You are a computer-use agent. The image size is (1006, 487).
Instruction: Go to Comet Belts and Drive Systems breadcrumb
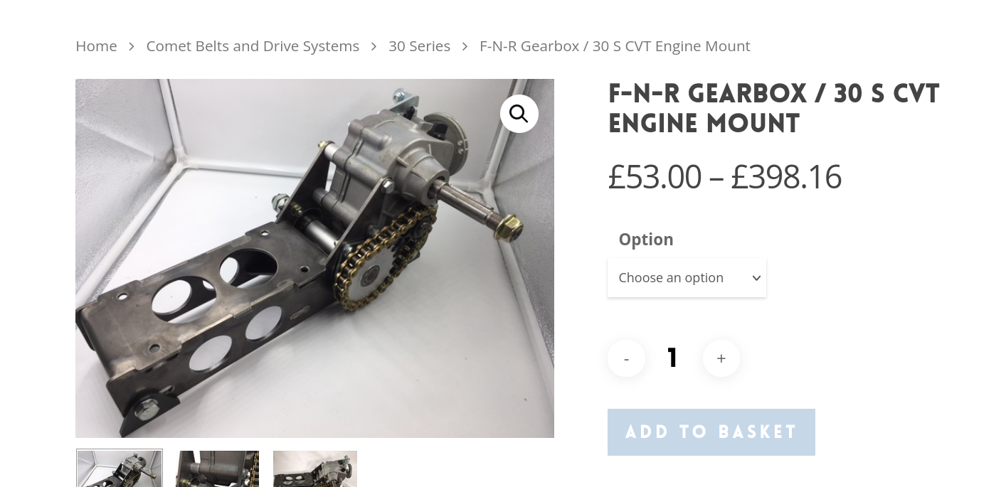[253, 46]
